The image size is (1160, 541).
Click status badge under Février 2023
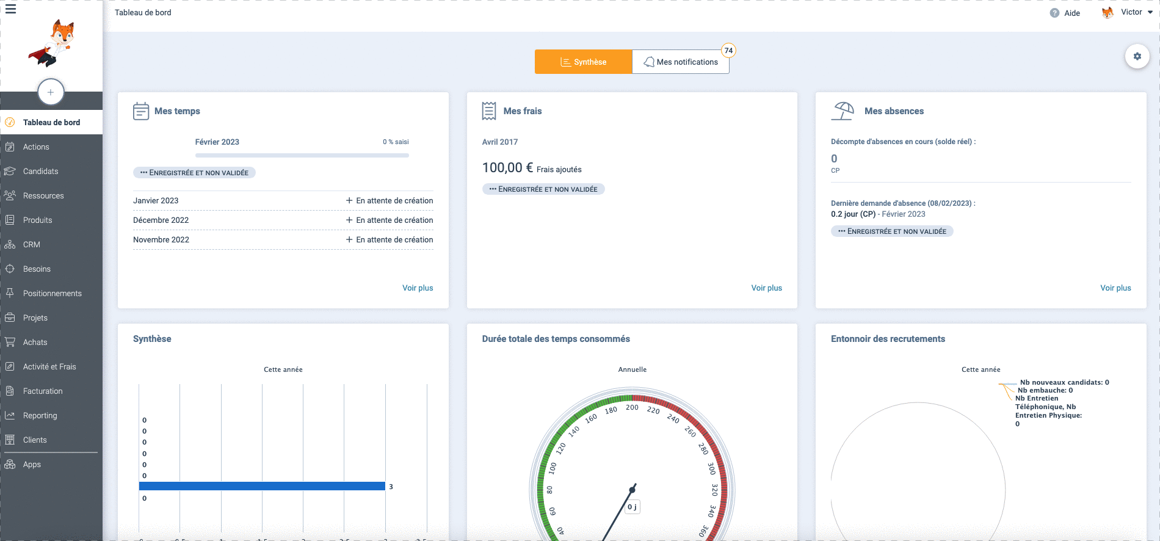194,173
